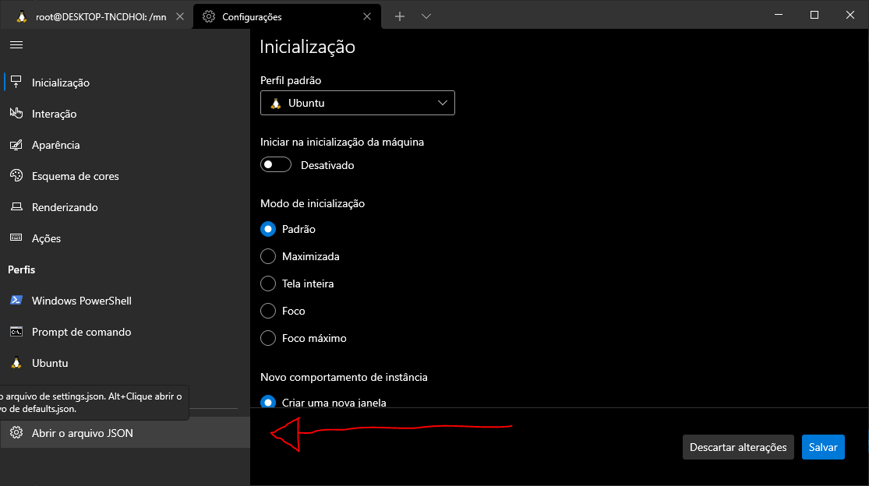The image size is (869, 486).
Task: Open the Ubuntu profile settings
Action: point(125,363)
